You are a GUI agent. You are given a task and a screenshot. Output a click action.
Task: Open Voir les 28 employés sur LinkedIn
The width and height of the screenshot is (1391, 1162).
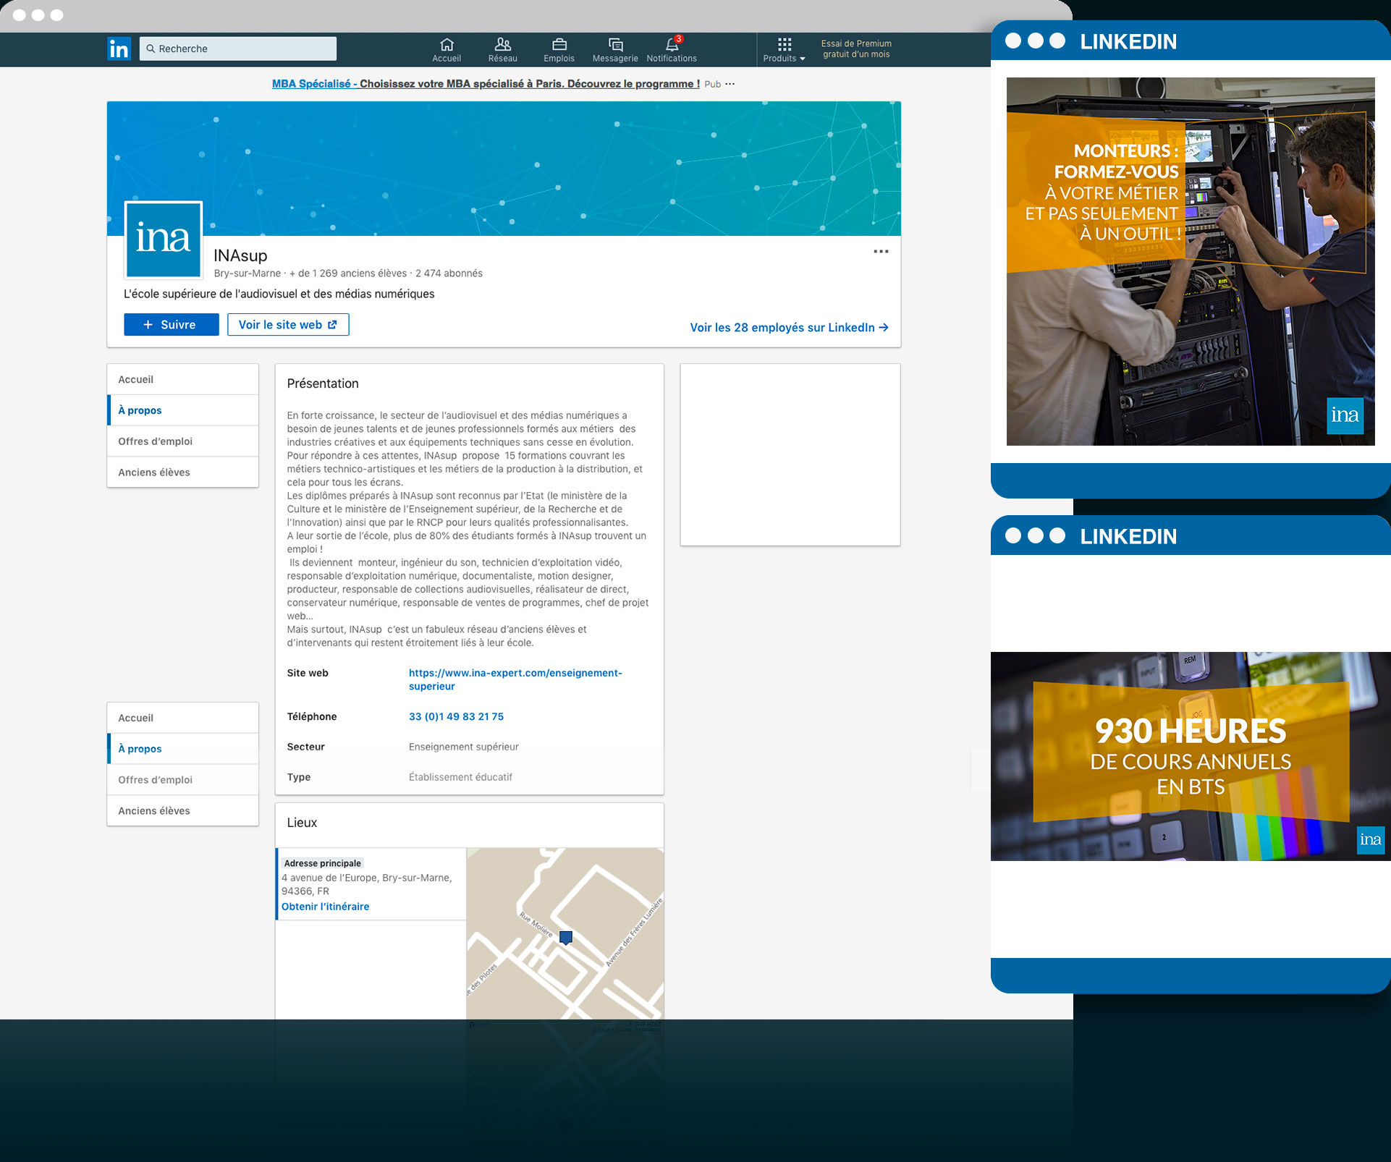point(789,328)
